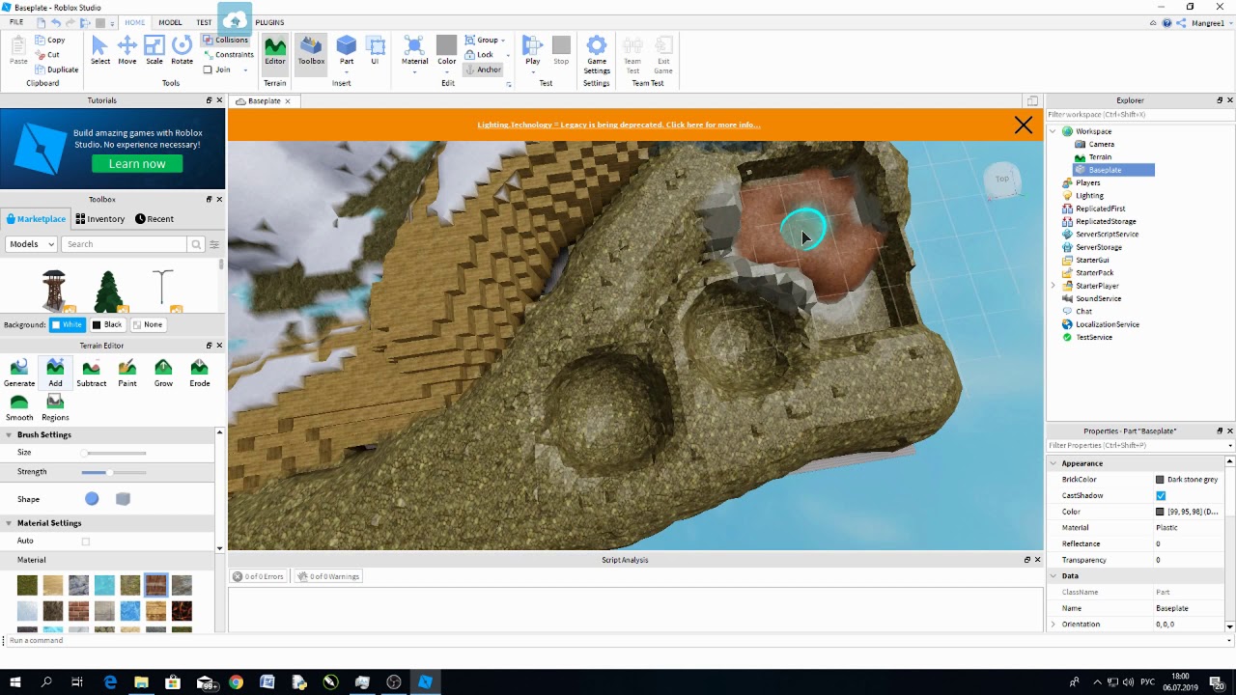Collapse the Material Settings section
Viewport: 1236px width, 695px height.
pos(9,523)
